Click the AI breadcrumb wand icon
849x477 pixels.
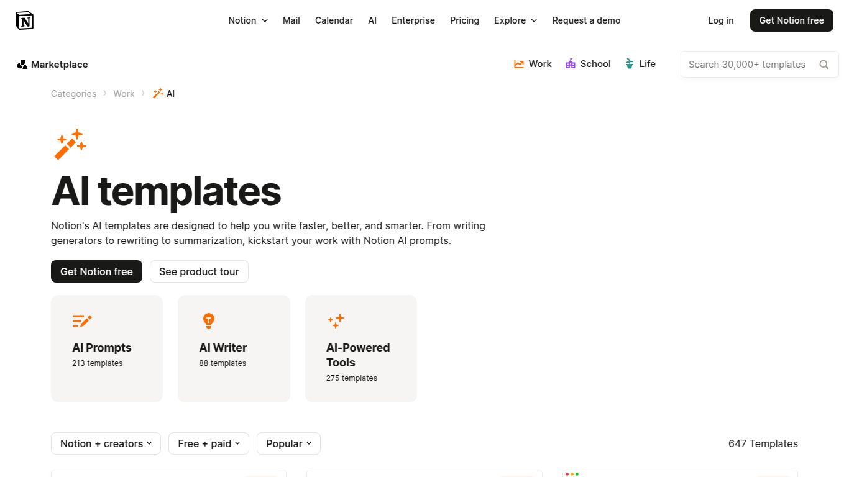tap(158, 93)
